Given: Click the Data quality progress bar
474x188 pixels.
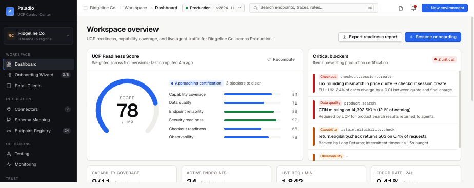Looking at the screenshot, I should click(252, 103).
